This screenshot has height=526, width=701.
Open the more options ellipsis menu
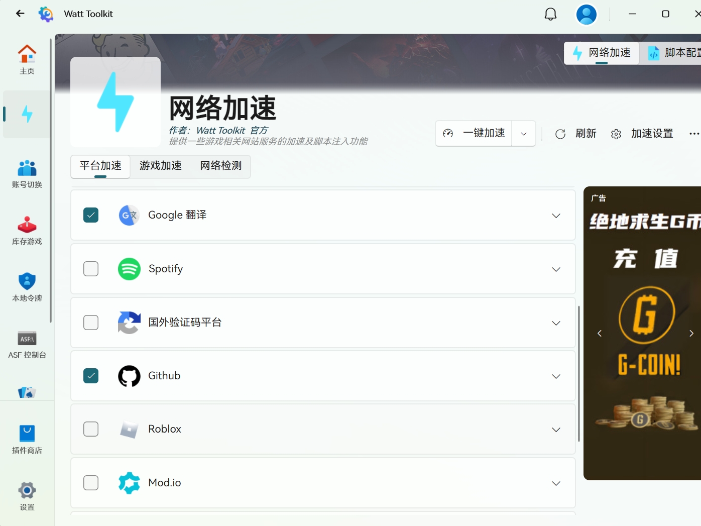point(694,134)
